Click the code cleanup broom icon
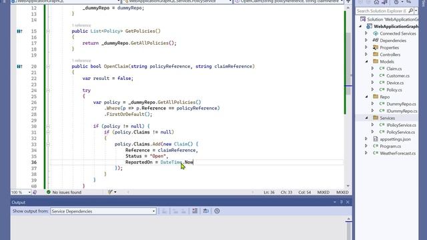Image resolution: width=427 pixels, height=240 pixels. [x=109, y=192]
